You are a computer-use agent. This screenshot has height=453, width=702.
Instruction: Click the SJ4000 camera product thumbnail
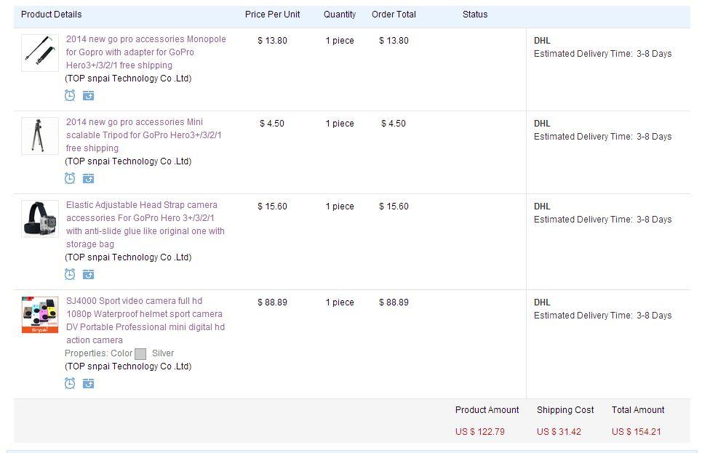pyautogui.click(x=40, y=315)
